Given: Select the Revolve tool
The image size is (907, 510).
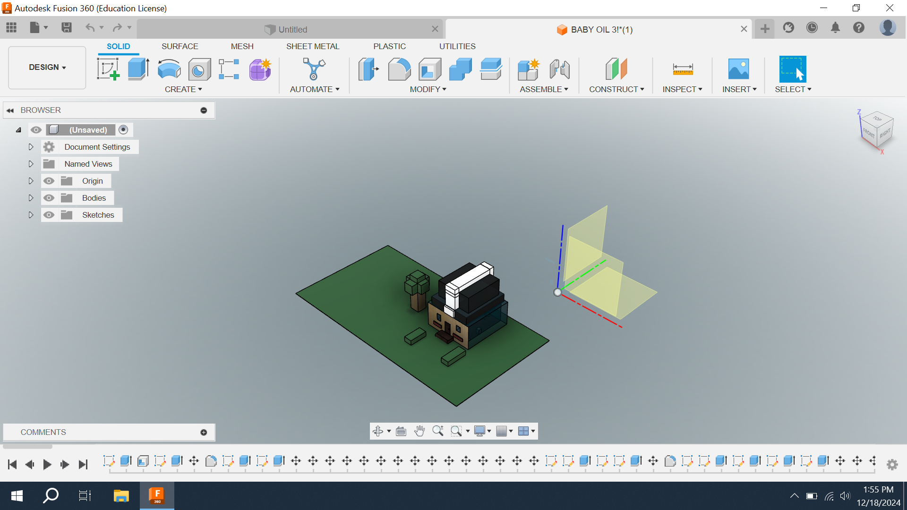Looking at the screenshot, I should tap(169, 69).
